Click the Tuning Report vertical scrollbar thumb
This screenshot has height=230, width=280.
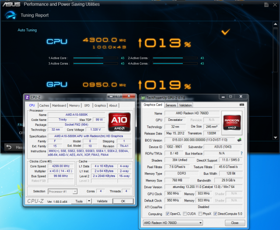pyautogui.click(x=275, y=50)
